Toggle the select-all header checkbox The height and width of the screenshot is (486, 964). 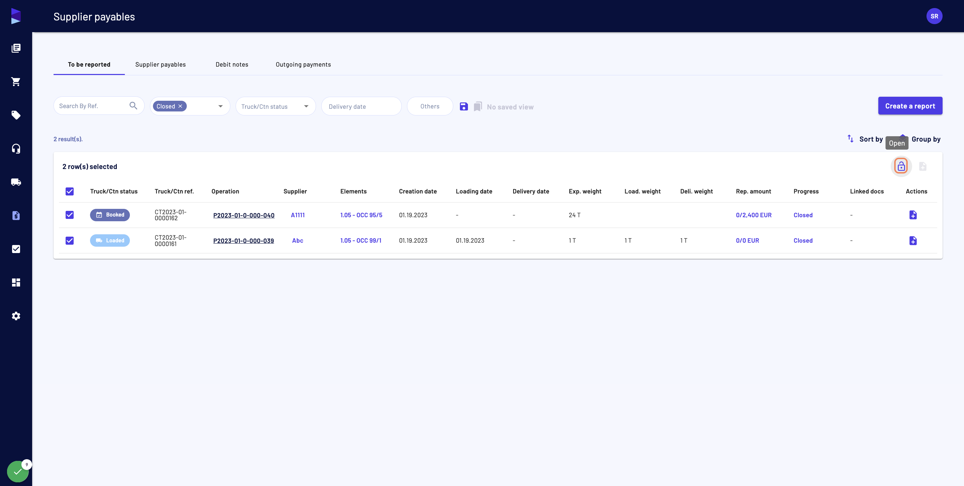70,191
